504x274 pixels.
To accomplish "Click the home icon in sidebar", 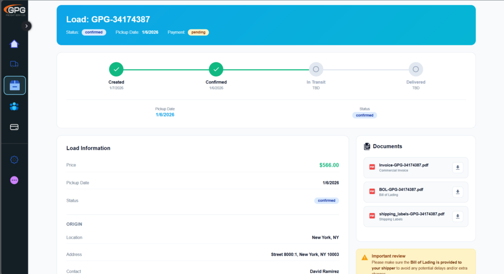I will coord(14,44).
